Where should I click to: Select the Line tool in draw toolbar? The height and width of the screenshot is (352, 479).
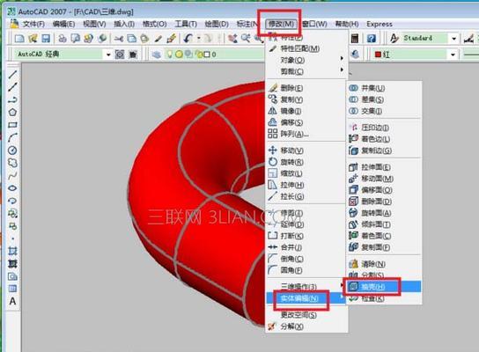coord(12,74)
